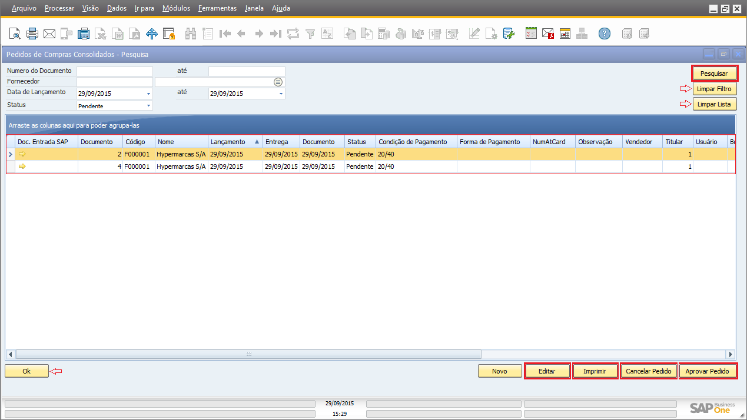Export to Word via toolbar icon
Image resolution: width=747 pixels, height=420 pixels.
(118, 34)
